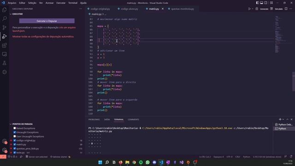Collapse the PONTOS DE PARADA section
Image resolution: width=295 pixels, height=166 pixels.
(11, 124)
